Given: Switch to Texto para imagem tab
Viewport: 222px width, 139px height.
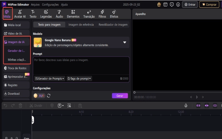Looking at the screenshot, I should click(49, 25).
